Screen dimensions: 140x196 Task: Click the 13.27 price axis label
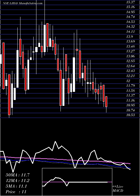pos(131,51)
